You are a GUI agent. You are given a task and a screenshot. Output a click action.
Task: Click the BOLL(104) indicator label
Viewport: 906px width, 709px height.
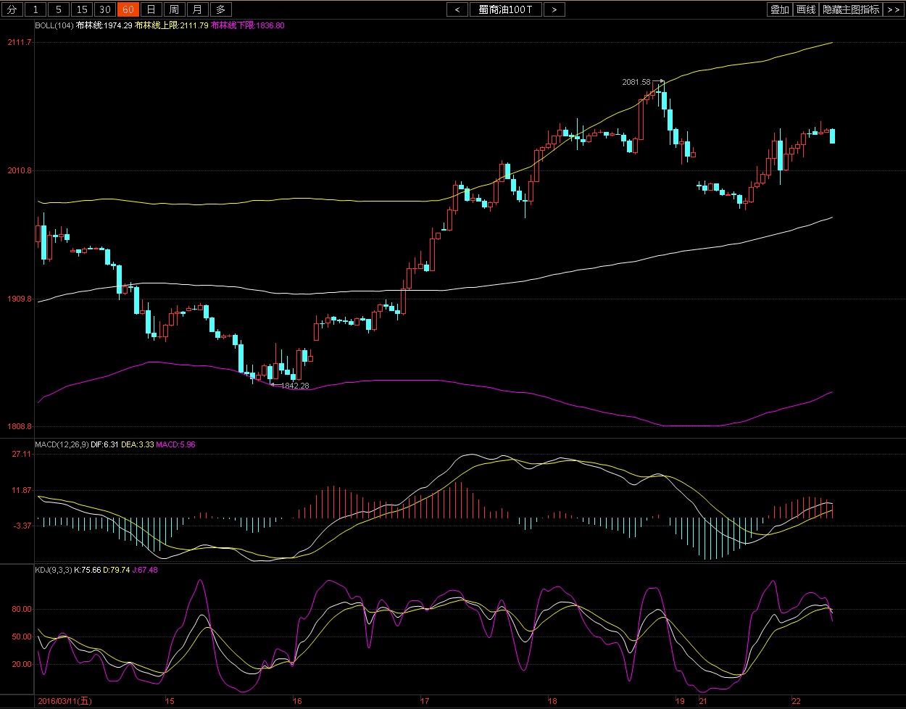pos(54,25)
